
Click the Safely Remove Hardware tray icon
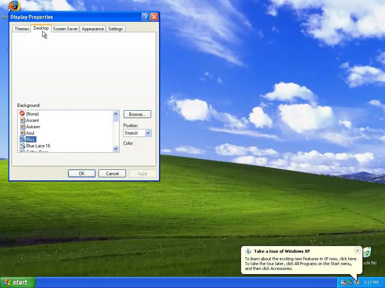pos(350,282)
